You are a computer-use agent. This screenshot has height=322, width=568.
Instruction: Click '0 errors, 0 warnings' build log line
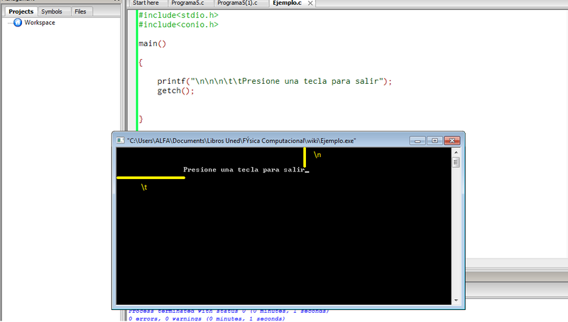[207, 318]
